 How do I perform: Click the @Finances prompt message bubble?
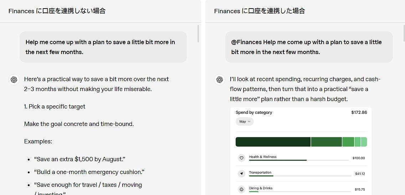[x=309, y=47]
